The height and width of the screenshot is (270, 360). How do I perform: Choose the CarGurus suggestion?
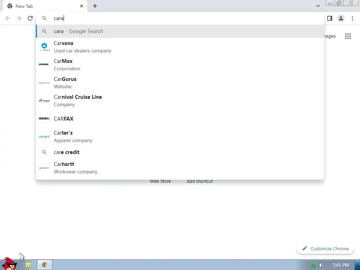pos(180,83)
